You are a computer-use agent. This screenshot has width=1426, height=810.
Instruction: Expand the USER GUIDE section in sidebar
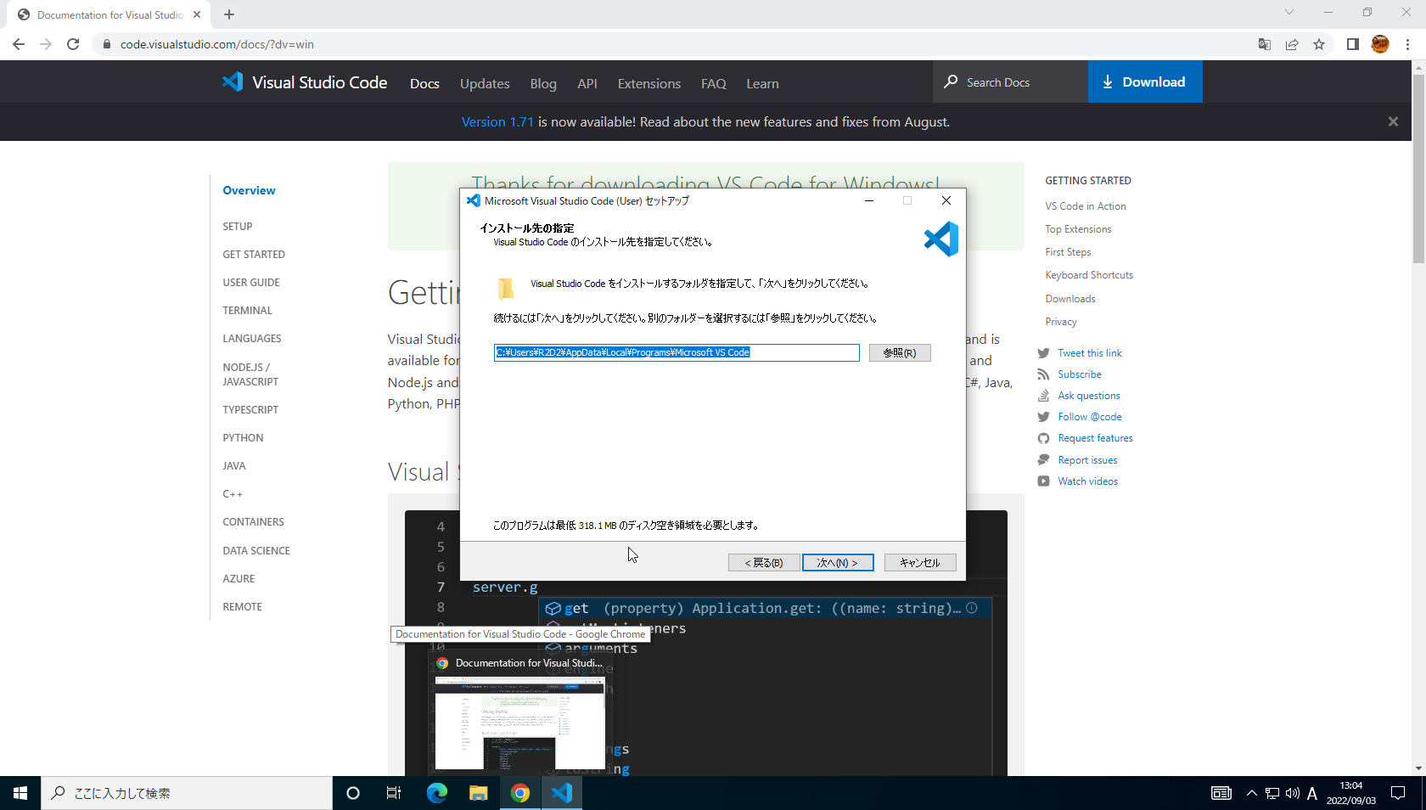coord(251,283)
